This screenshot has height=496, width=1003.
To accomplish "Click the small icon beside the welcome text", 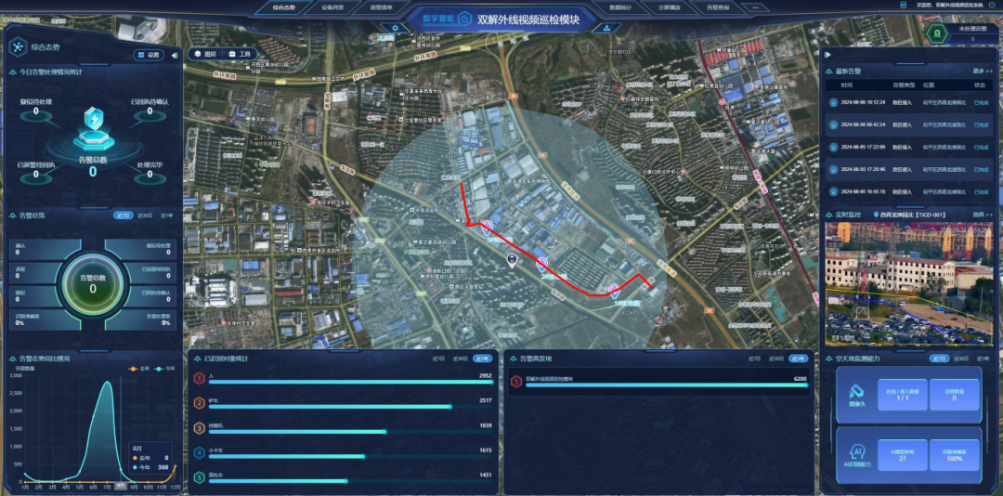I will pos(904,6).
